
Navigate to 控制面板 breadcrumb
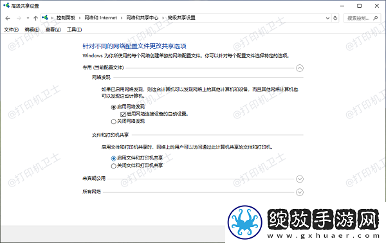coord(66,18)
